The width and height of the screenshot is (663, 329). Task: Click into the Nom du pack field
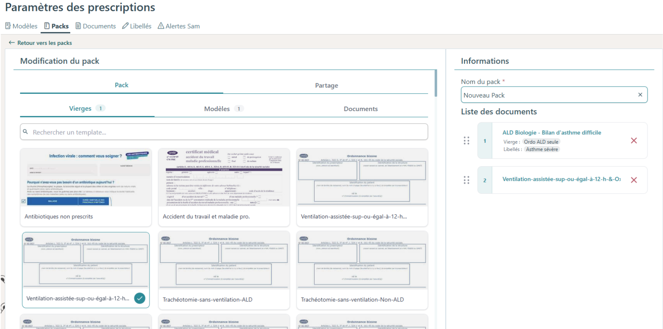[x=554, y=95]
